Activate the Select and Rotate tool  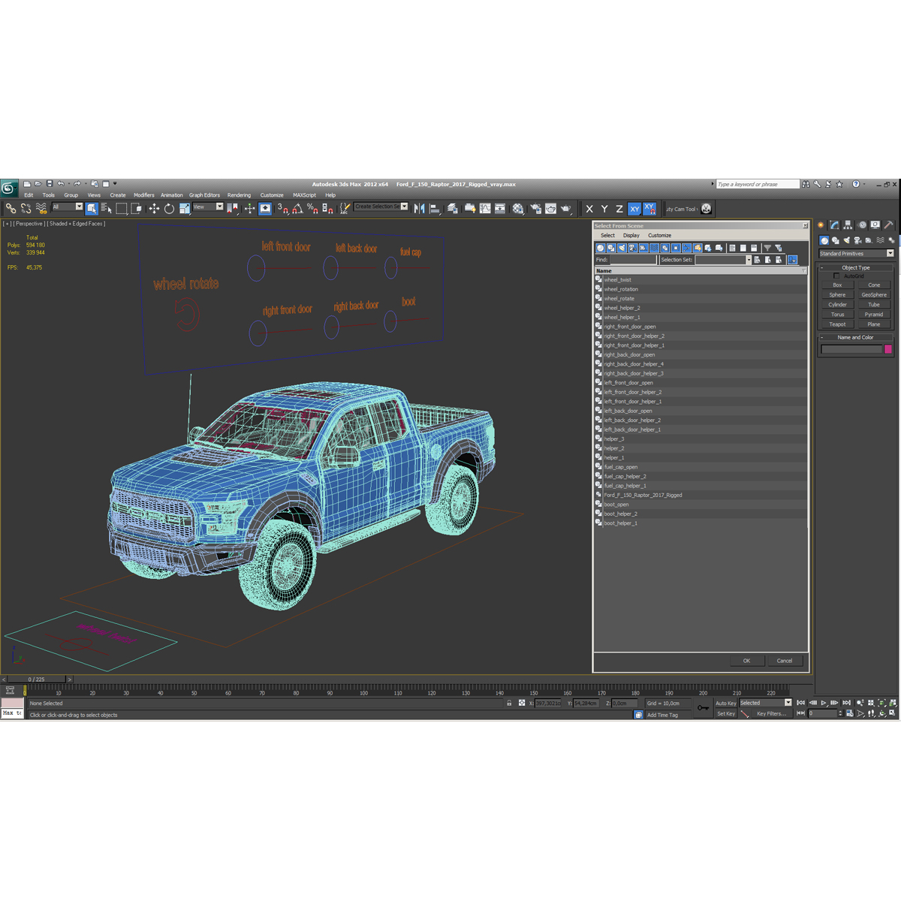tap(169, 209)
